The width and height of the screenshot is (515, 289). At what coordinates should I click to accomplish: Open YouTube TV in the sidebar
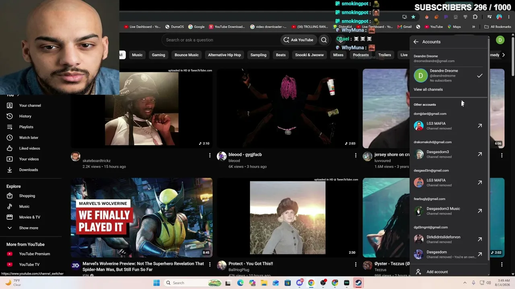point(29,265)
